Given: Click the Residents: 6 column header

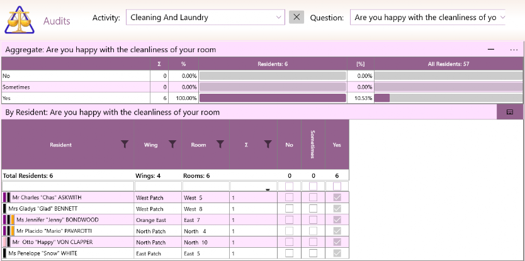Looking at the screenshot, I should (273, 64).
